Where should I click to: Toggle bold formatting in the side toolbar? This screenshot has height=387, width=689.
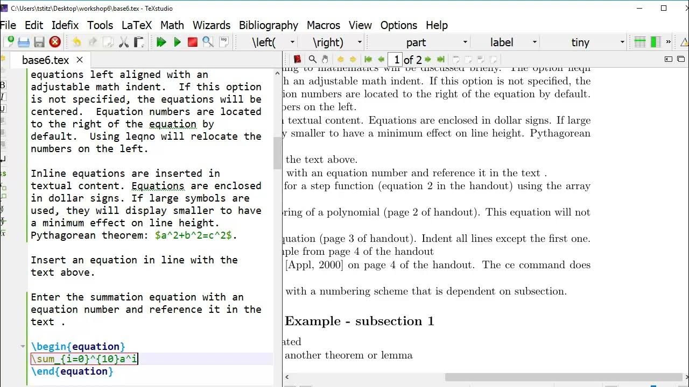click(x=3, y=85)
